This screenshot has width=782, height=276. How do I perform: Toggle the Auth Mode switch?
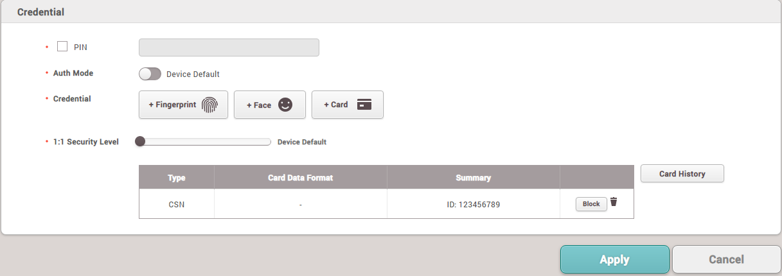pyautogui.click(x=150, y=74)
